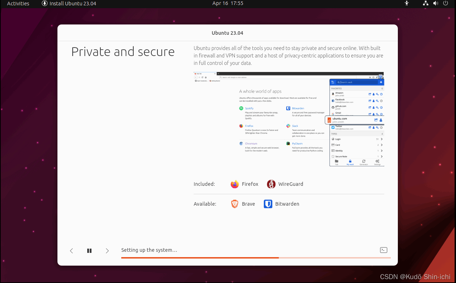Open the Activities overview
The height and width of the screenshot is (283, 456).
[18, 4]
